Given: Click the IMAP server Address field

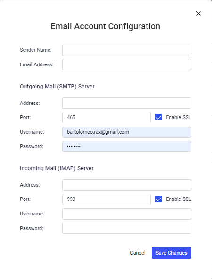Looking at the screenshot, I should [127, 185].
